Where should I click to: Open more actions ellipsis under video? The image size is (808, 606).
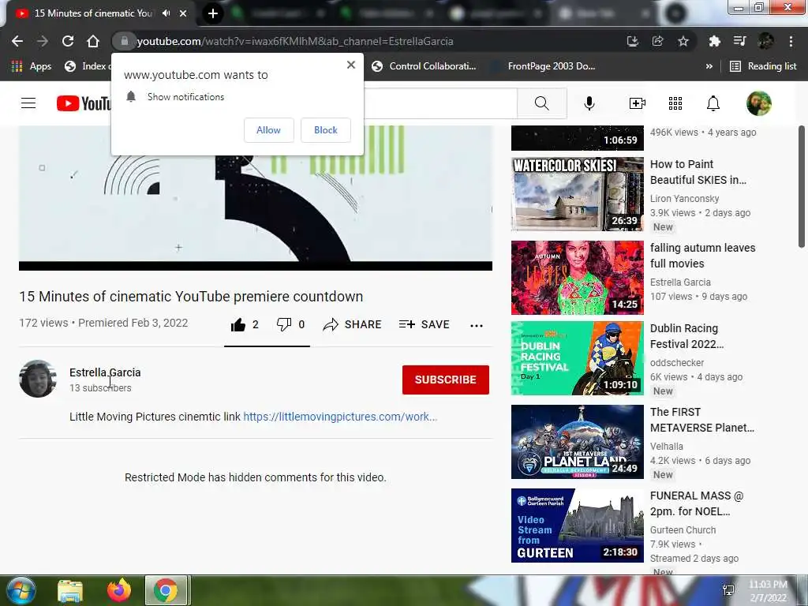pos(476,325)
